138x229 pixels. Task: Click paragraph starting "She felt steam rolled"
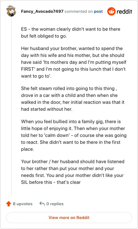[x=72, y=99]
